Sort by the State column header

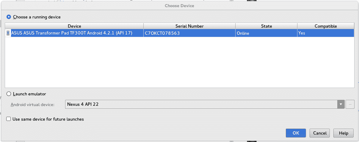tap(266, 26)
